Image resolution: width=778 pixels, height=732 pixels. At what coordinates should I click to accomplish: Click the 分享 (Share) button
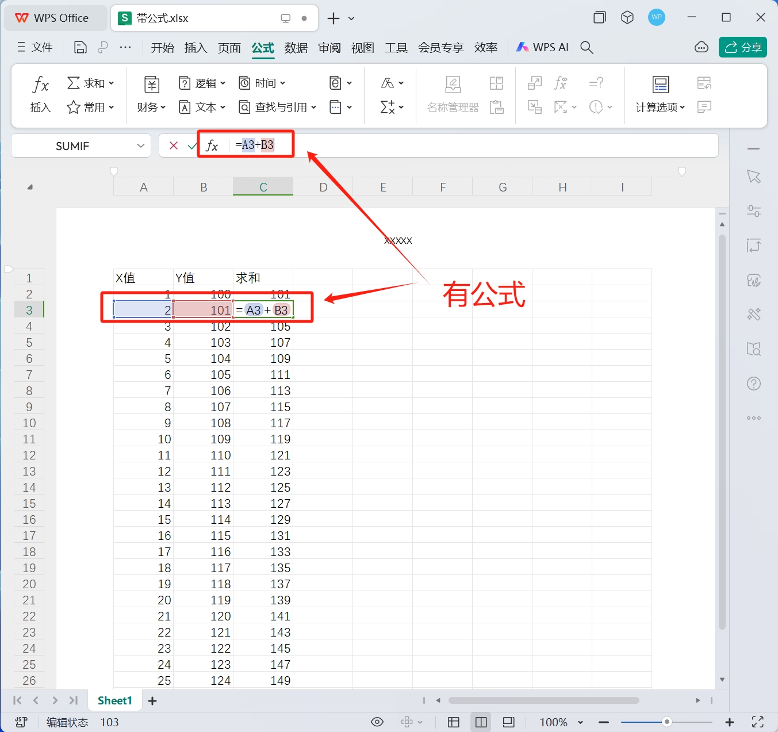point(742,47)
